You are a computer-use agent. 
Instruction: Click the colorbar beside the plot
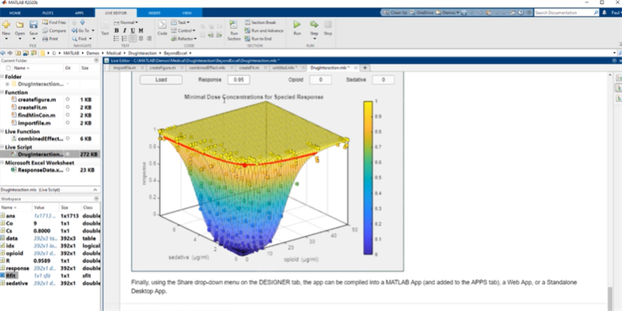(368, 178)
